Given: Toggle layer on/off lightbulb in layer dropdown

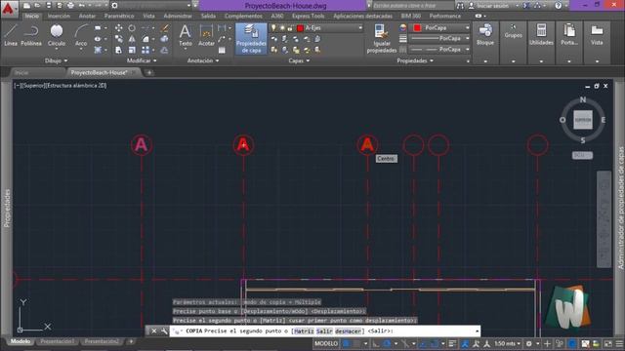Looking at the screenshot, I should pyautogui.click(x=273, y=28).
